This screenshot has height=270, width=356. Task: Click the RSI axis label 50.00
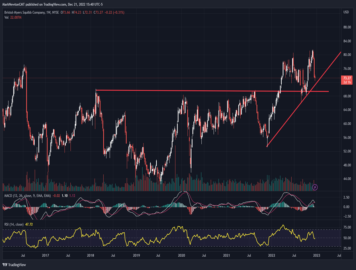(346, 238)
